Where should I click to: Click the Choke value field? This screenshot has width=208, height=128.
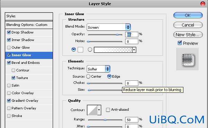(x=132, y=83)
